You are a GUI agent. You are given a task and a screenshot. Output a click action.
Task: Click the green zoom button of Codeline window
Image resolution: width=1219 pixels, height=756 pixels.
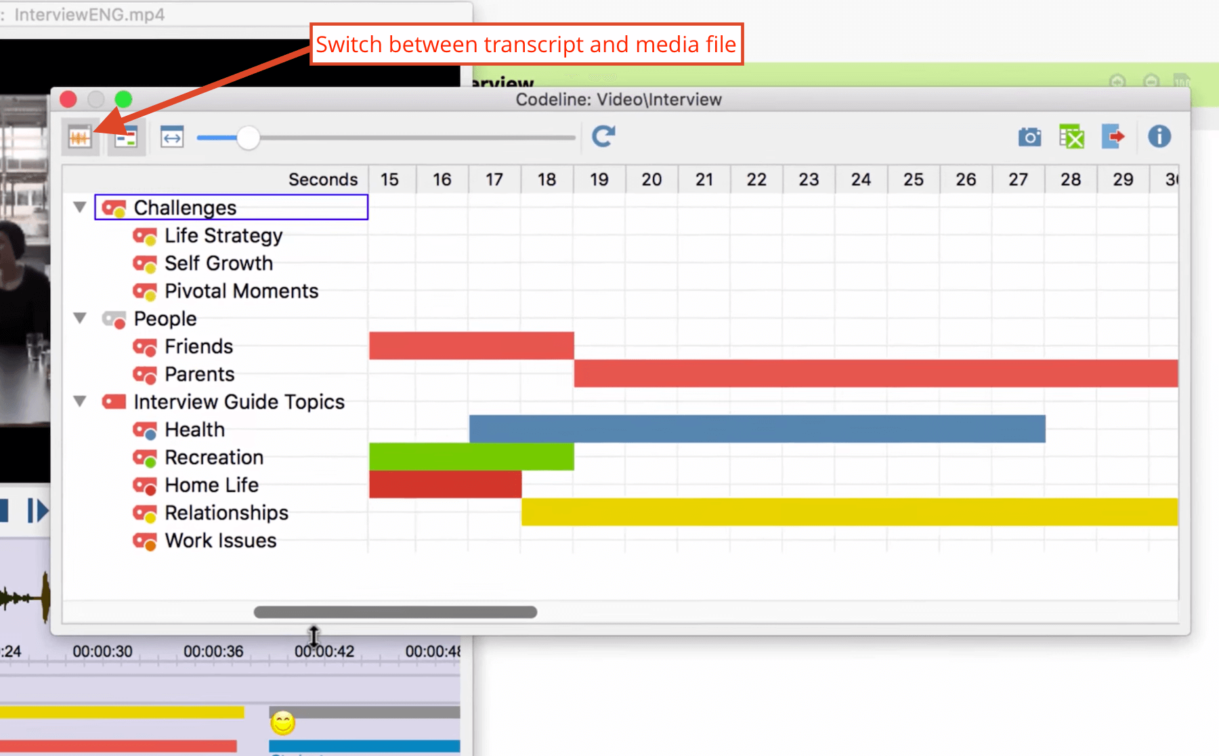[x=123, y=100]
